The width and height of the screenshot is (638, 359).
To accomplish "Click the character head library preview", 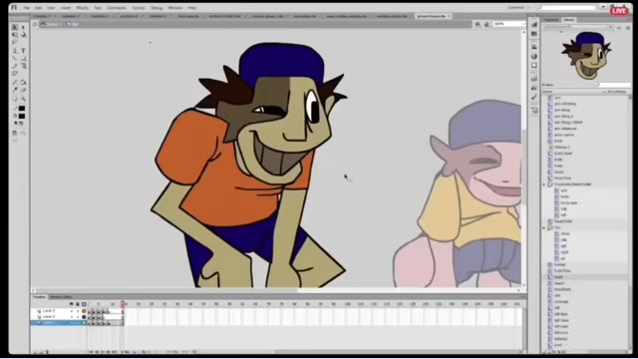I will (586, 56).
